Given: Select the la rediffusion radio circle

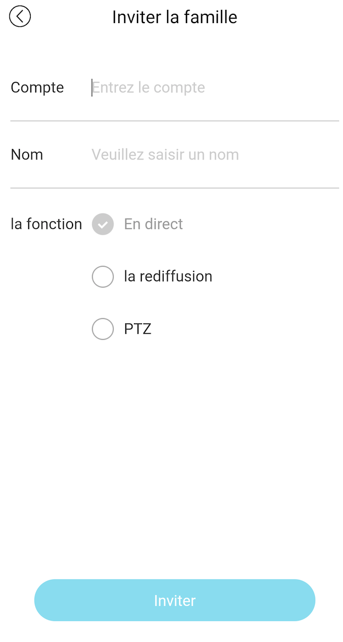Looking at the screenshot, I should [x=103, y=276].
